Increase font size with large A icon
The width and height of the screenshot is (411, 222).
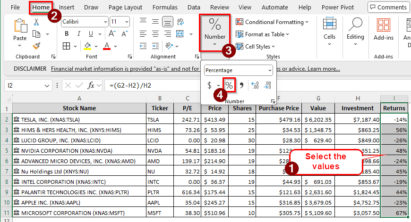coord(112,34)
